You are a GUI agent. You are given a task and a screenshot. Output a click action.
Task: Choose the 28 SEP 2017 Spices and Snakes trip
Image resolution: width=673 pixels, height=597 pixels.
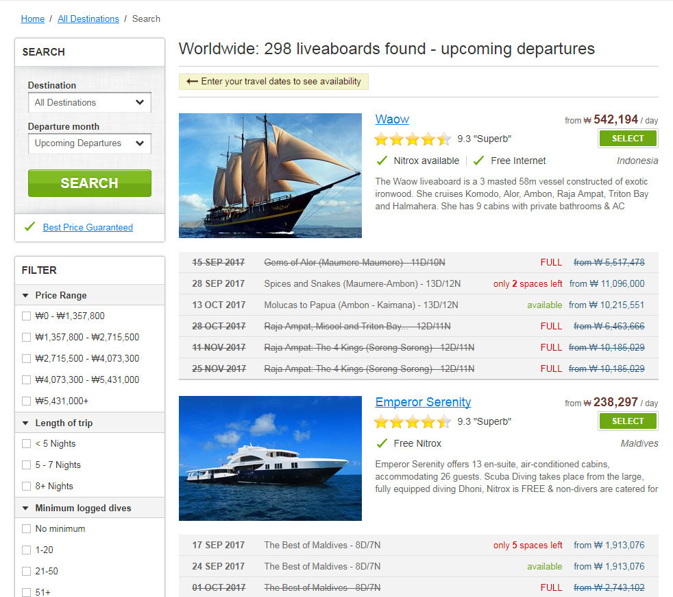click(x=419, y=283)
